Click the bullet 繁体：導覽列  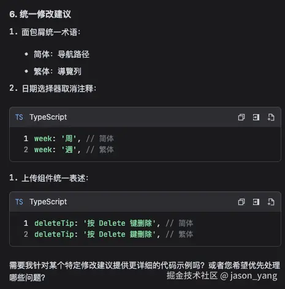coord(58,71)
